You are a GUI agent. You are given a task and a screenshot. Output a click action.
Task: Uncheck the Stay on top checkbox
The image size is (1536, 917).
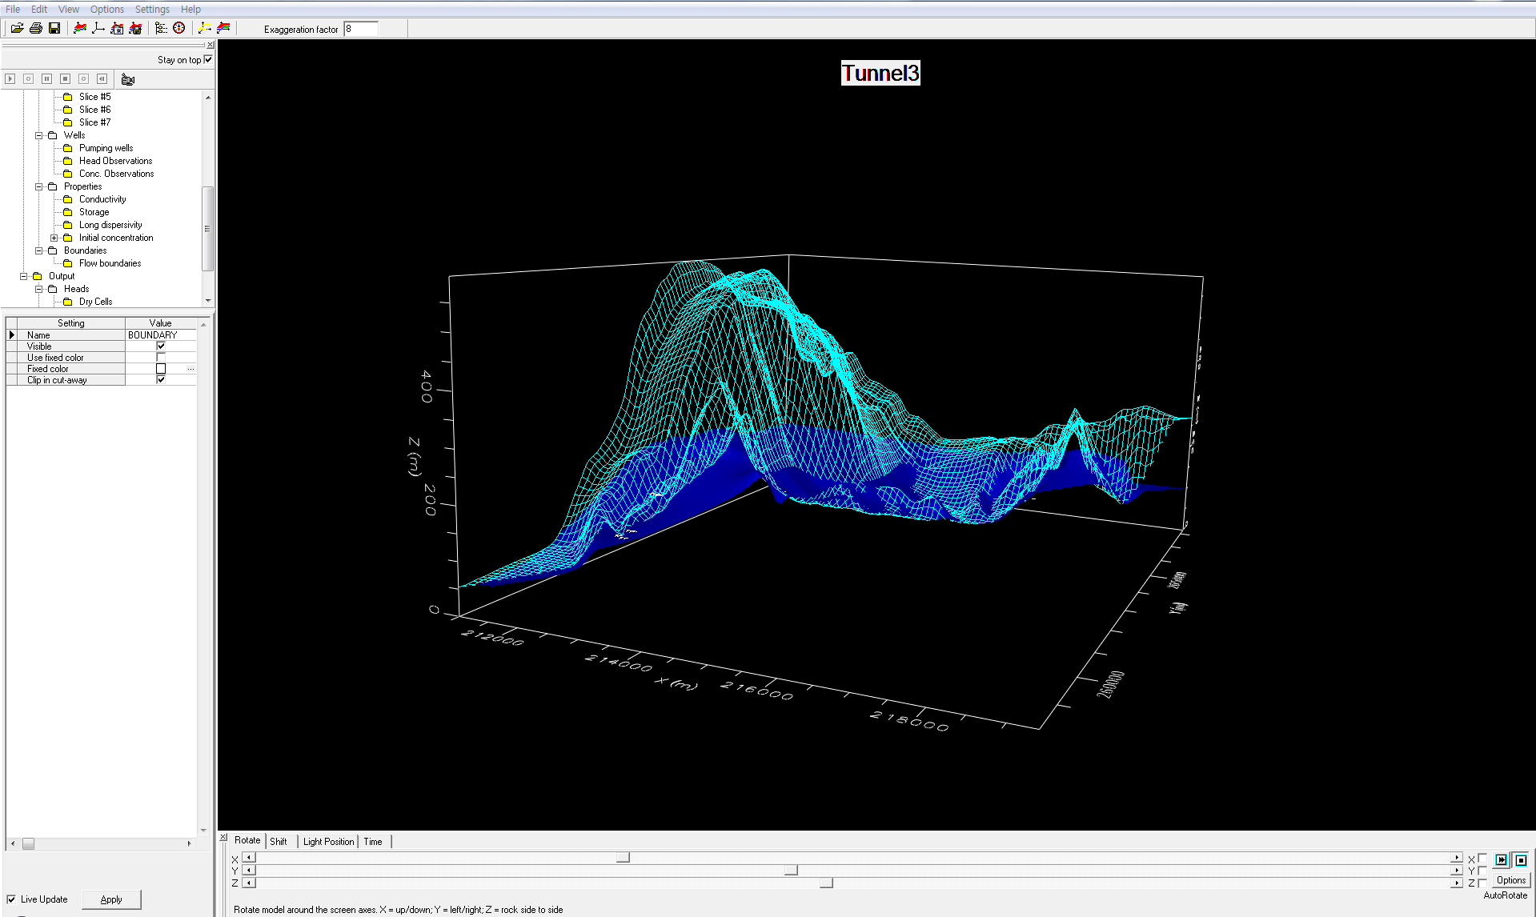pos(209,60)
